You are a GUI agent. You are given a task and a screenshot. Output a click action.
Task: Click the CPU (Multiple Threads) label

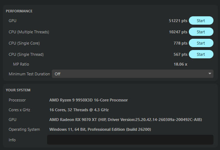tap(29, 32)
